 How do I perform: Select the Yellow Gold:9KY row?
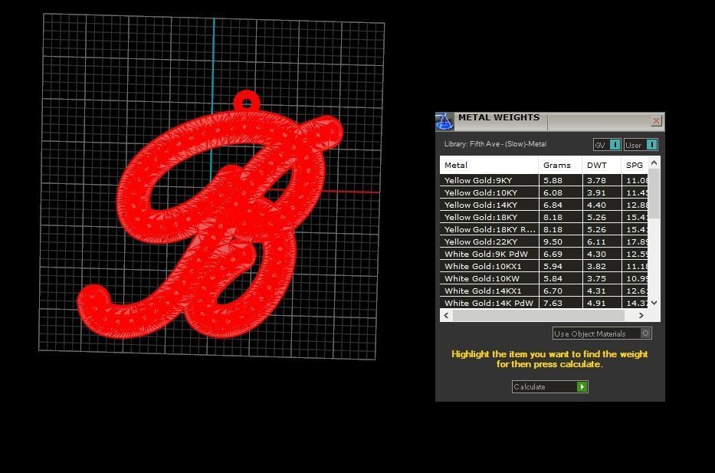(x=543, y=180)
